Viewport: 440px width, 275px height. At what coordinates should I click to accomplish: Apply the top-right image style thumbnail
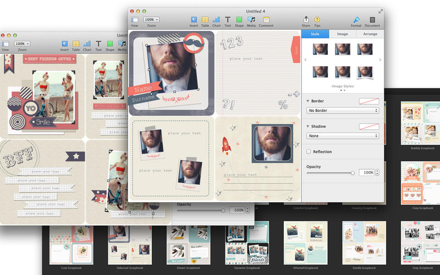click(365, 49)
